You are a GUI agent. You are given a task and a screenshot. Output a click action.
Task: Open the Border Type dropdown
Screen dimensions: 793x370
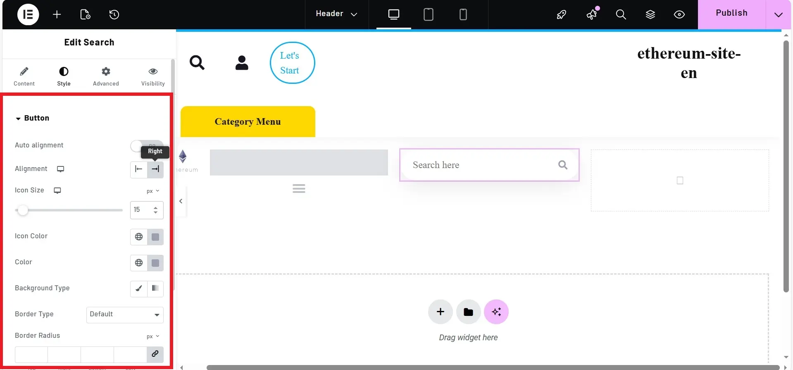click(x=125, y=315)
